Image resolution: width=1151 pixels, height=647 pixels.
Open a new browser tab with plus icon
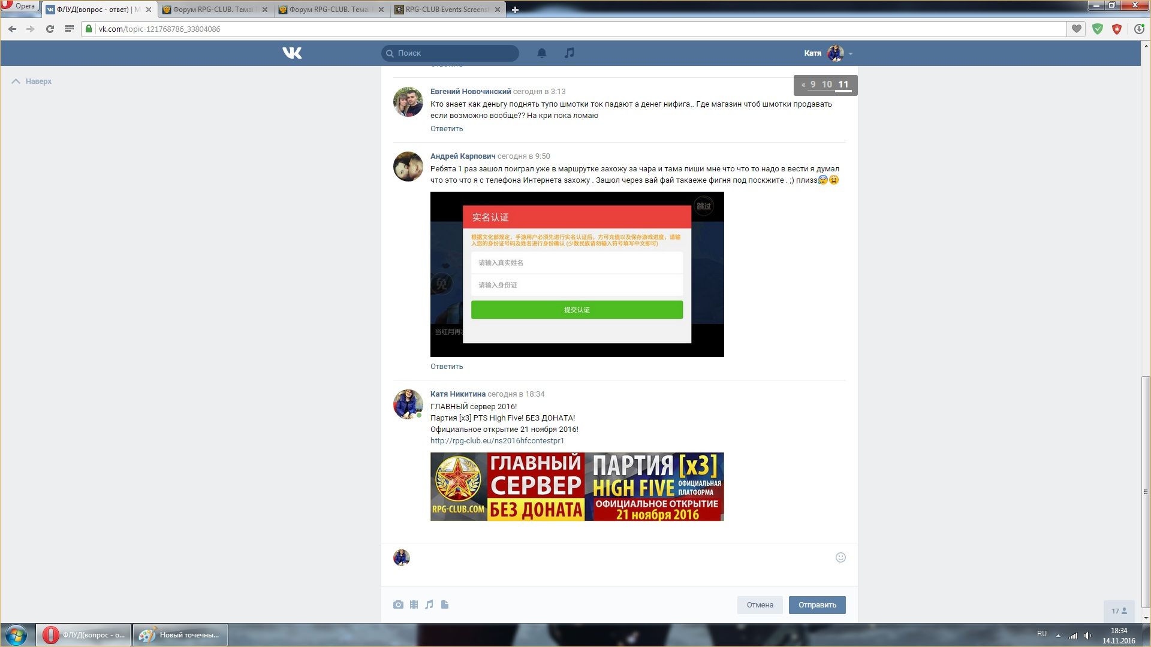pyautogui.click(x=515, y=10)
